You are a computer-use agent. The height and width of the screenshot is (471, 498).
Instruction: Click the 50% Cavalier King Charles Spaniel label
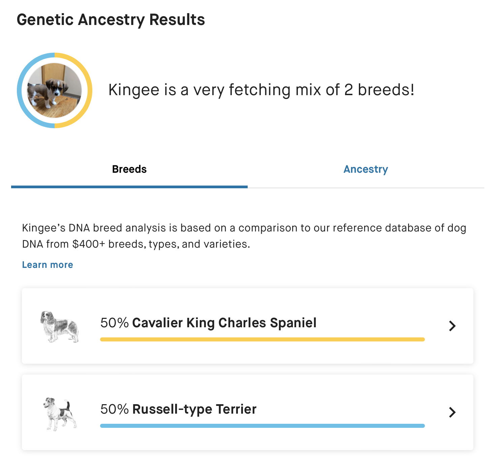(208, 323)
